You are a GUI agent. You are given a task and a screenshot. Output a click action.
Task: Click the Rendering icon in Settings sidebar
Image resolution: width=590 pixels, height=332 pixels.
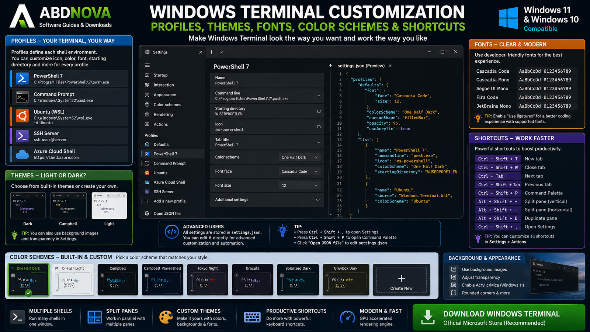[x=147, y=114]
